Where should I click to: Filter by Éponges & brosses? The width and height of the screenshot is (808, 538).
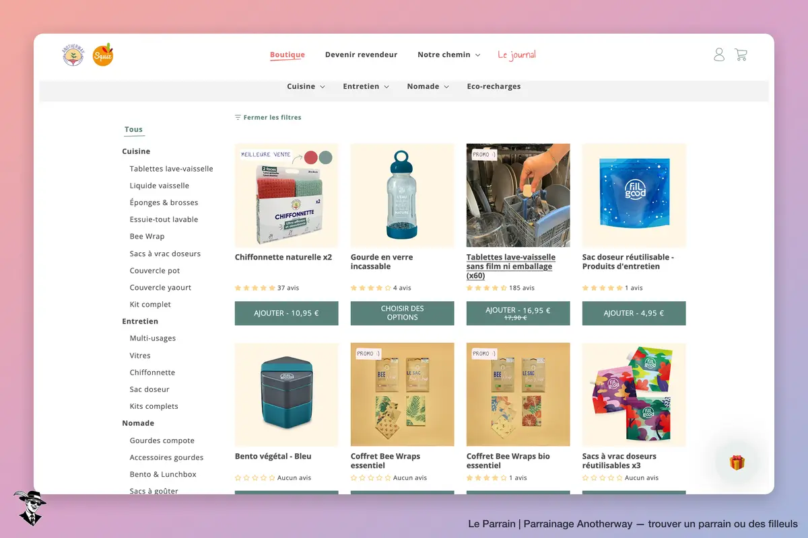point(164,202)
